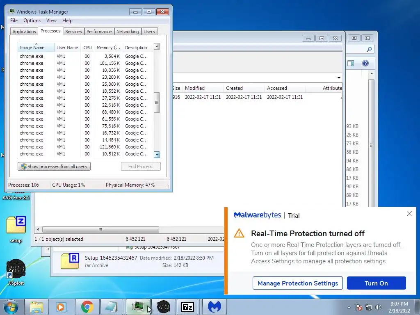Click the scroll left arrow in 7-Zip window
This screenshot has width=420, height=315.
point(38,229)
